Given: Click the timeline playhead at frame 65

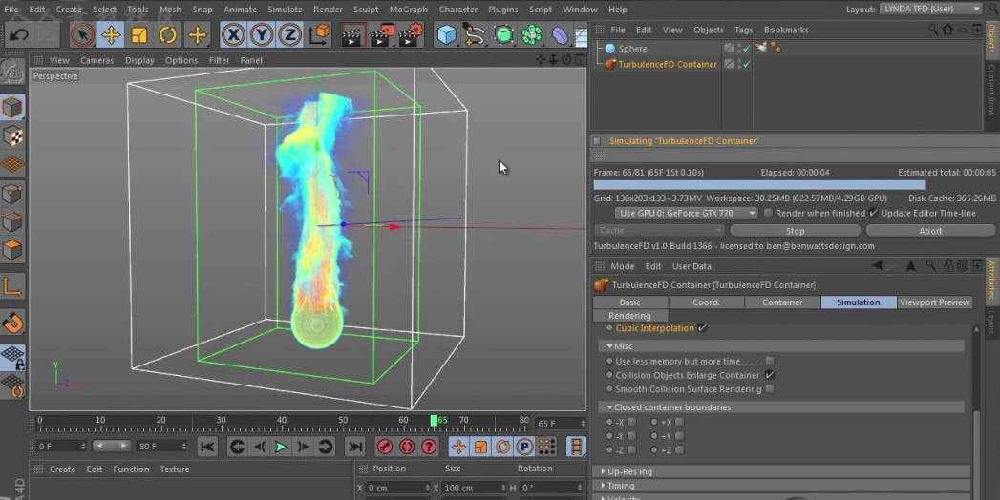Looking at the screenshot, I should 435,421.
